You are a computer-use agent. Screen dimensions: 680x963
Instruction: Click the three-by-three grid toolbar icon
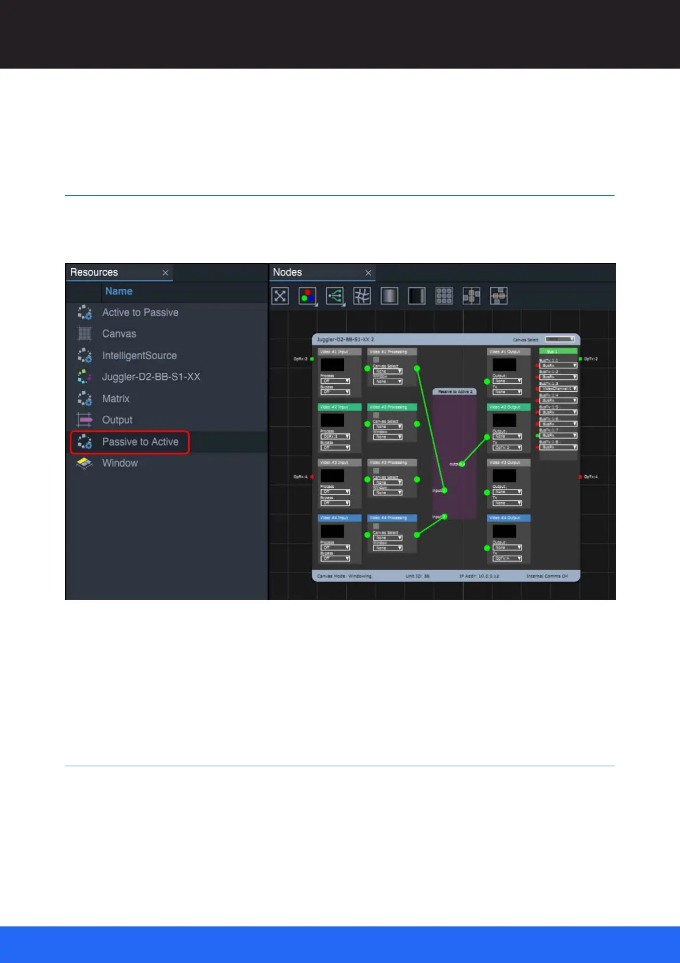[444, 296]
